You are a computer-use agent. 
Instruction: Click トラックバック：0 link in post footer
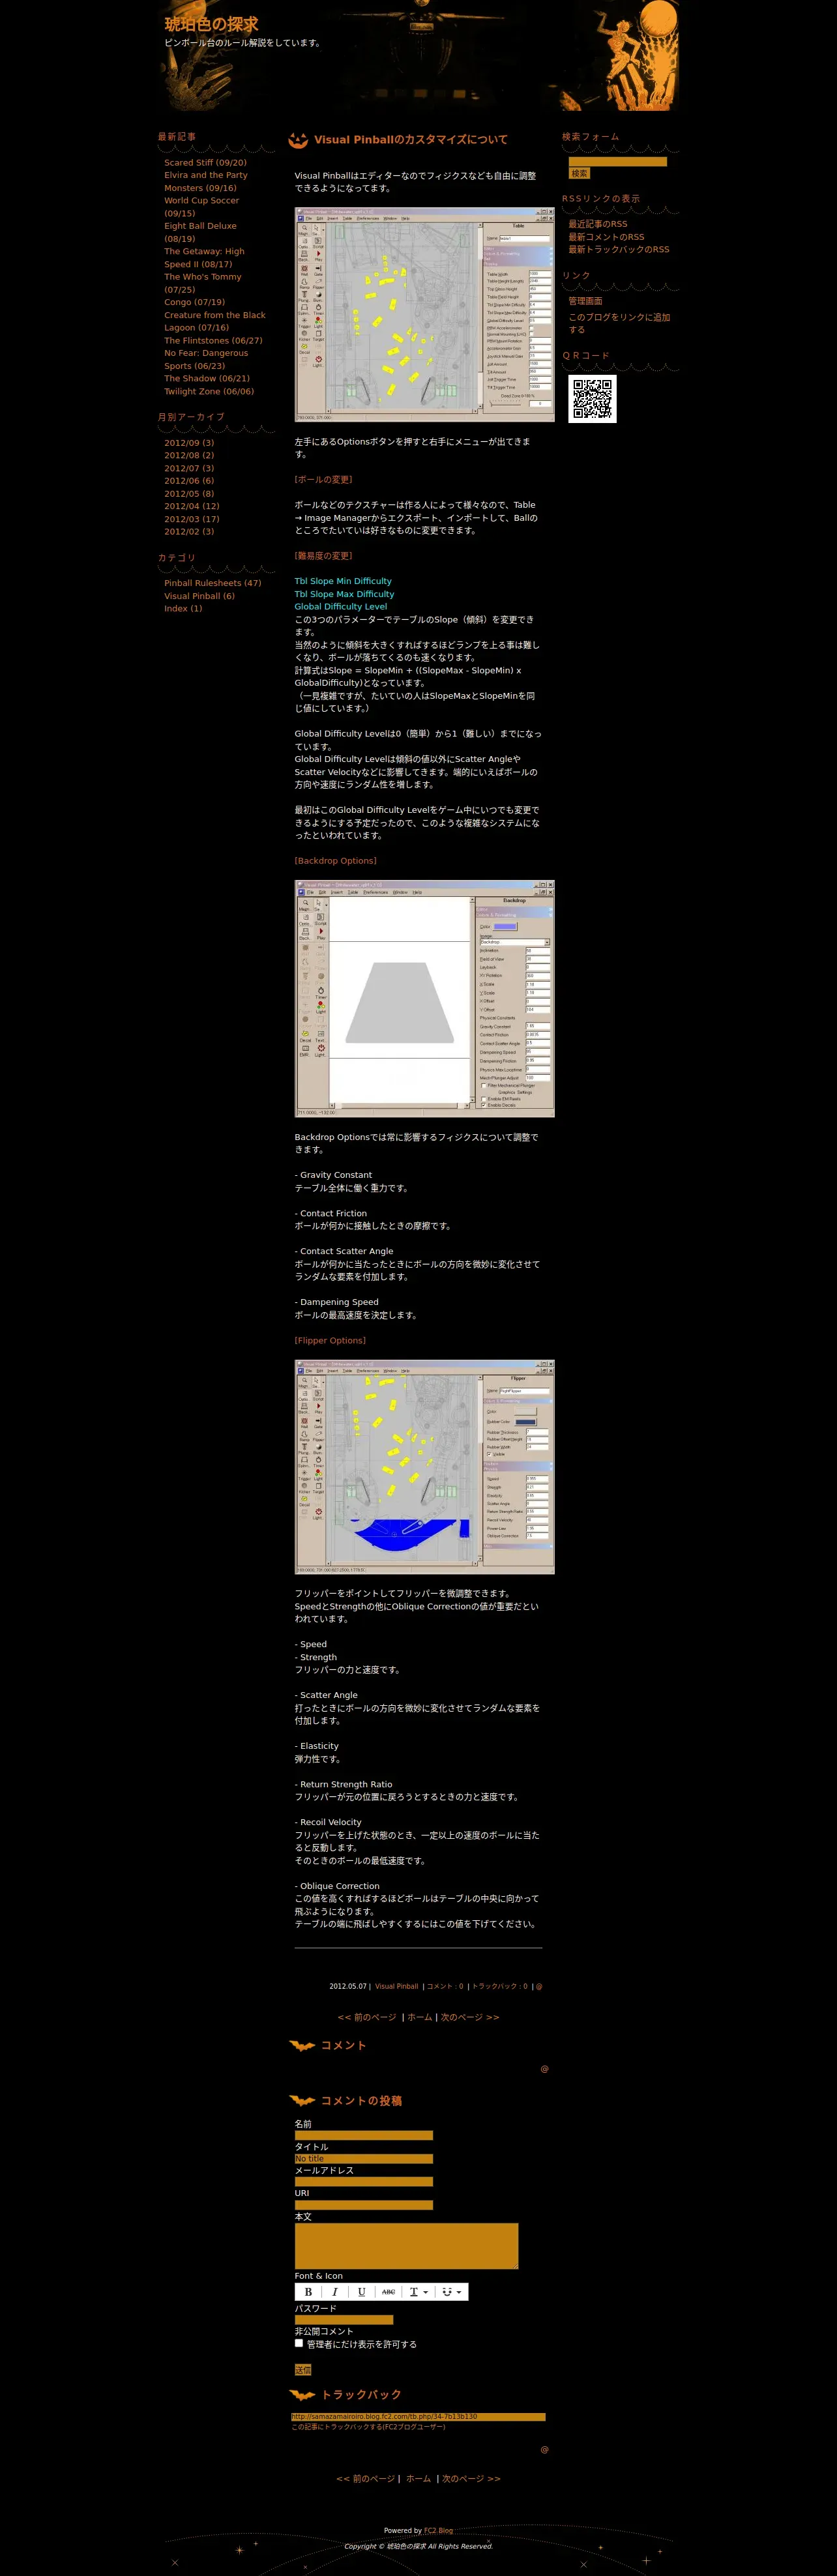[x=499, y=1986]
